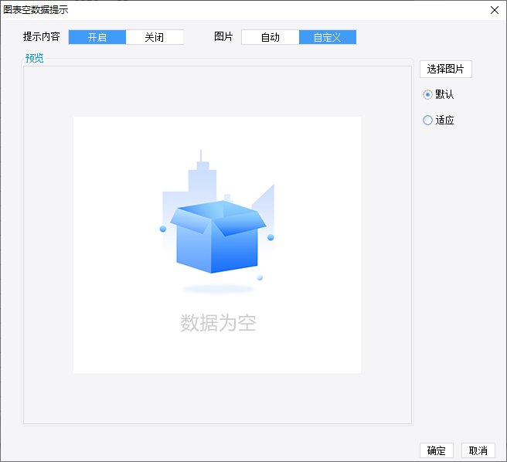This screenshot has height=462, width=507.
Task: Click the 选择图片 button
Action: point(446,69)
